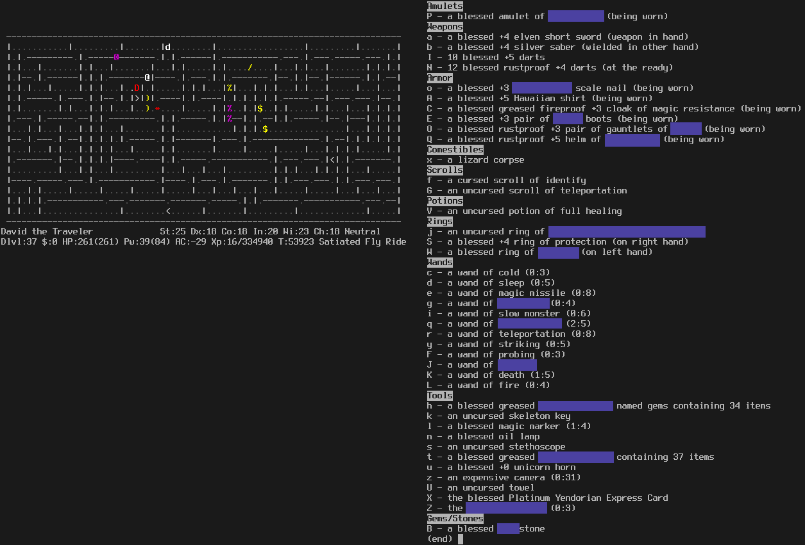Click the Fly status flag

373,241
